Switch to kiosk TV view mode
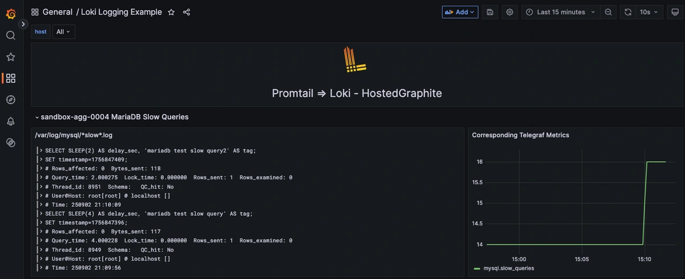Screen dimensions: 685x279 click(x=676, y=12)
